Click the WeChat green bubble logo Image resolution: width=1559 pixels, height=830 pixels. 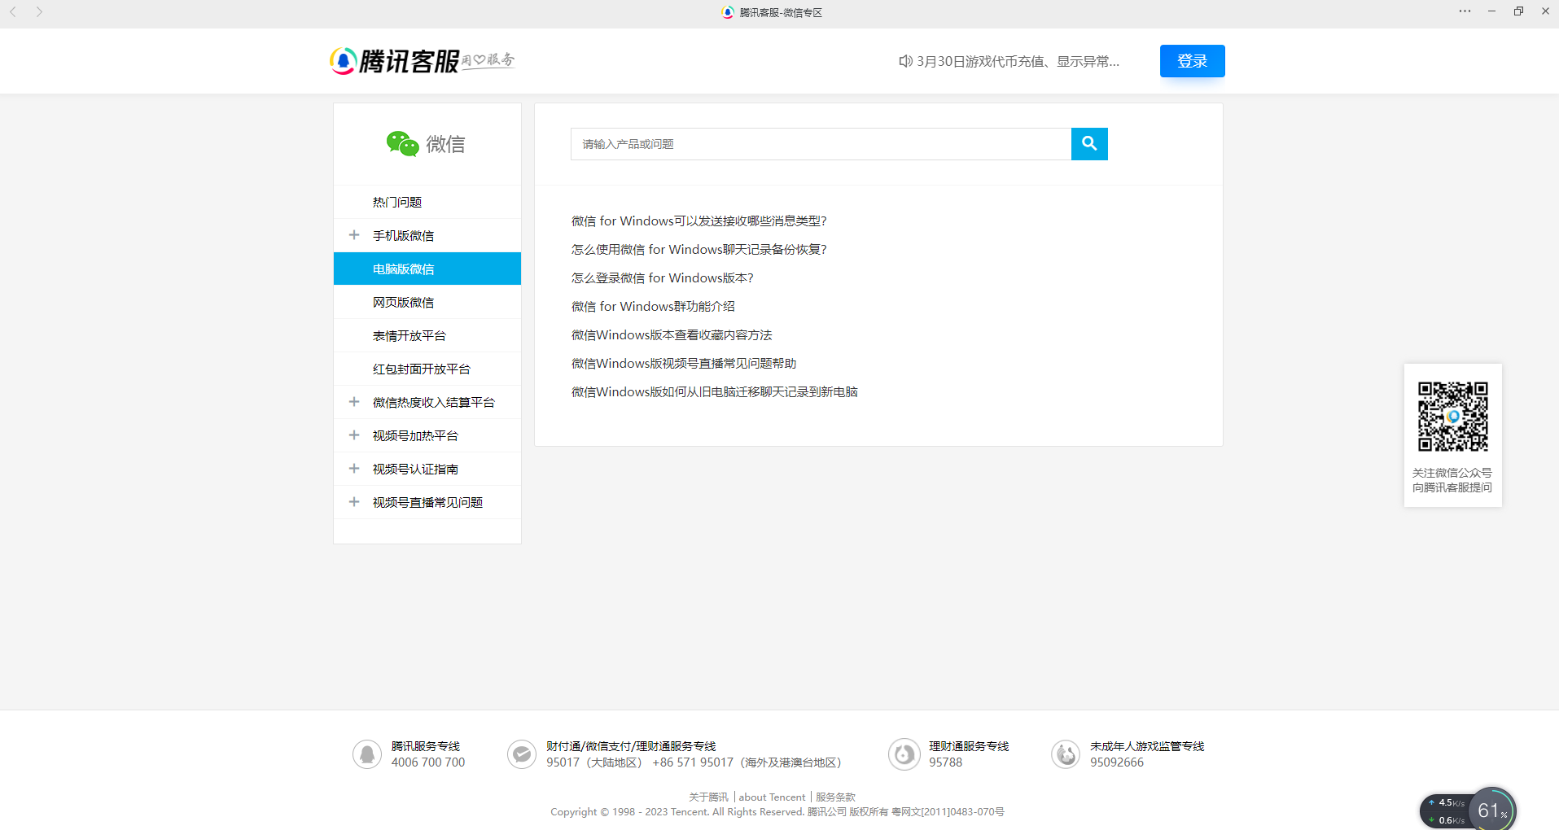[402, 144]
